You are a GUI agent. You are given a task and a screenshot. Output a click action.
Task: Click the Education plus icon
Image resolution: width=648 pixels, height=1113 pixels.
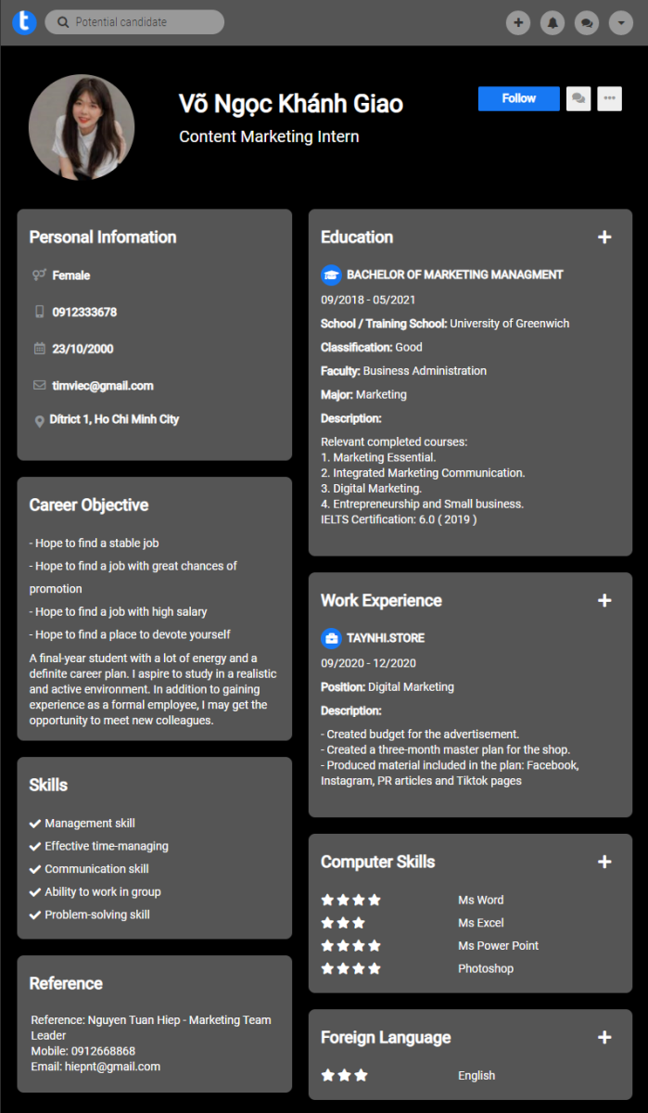point(604,237)
